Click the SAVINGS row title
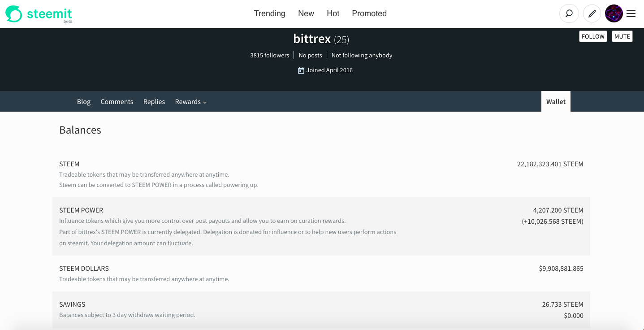Viewport: 644px width, 330px height. pyautogui.click(x=72, y=304)
